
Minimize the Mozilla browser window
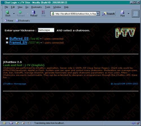point(132,3)
